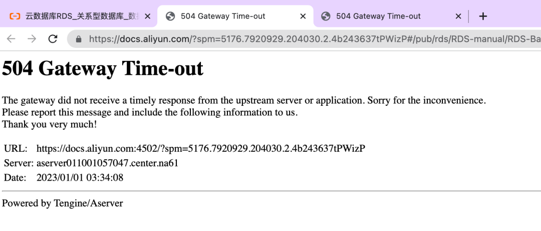Image resolution: width=541 pixels, height=231 pixels.
Task: Click the aserver011001057047.center.na61 server name
Action: (107, 163)
